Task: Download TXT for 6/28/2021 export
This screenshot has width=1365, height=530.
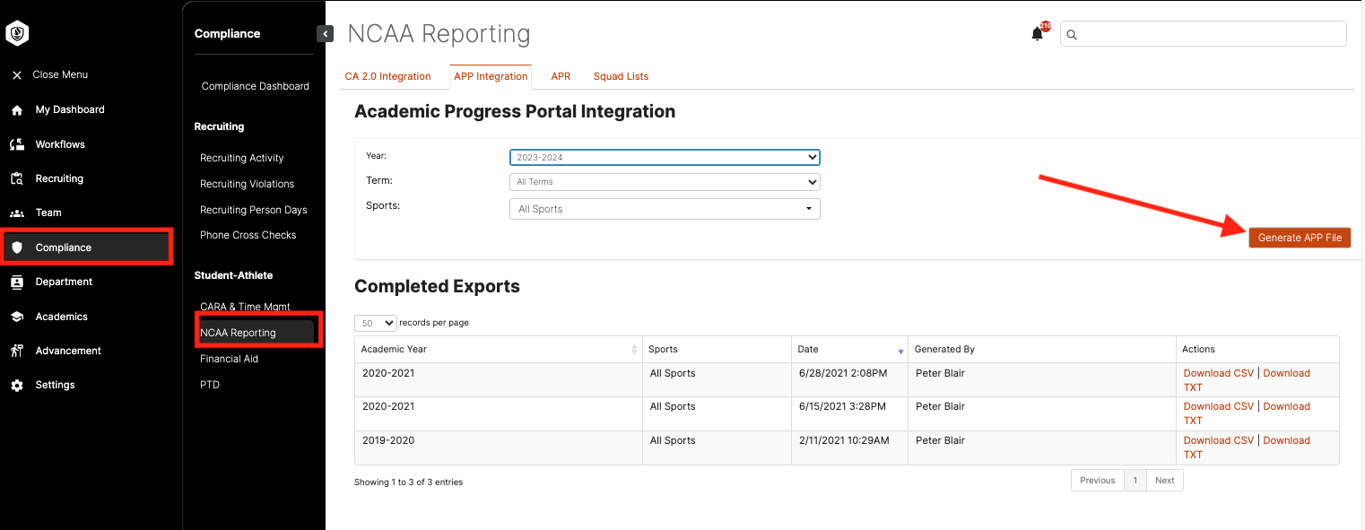Action: (x=1286, y=374)
